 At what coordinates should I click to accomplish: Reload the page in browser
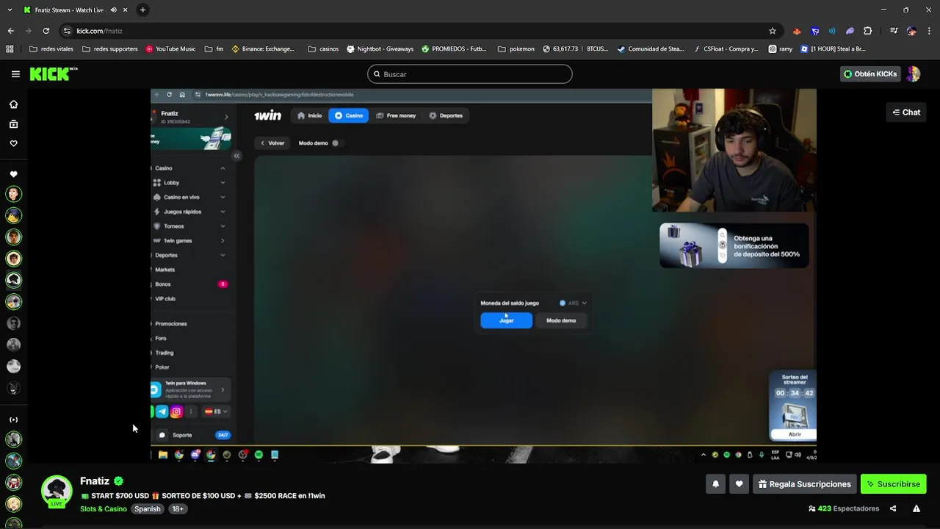click(46, 31)
